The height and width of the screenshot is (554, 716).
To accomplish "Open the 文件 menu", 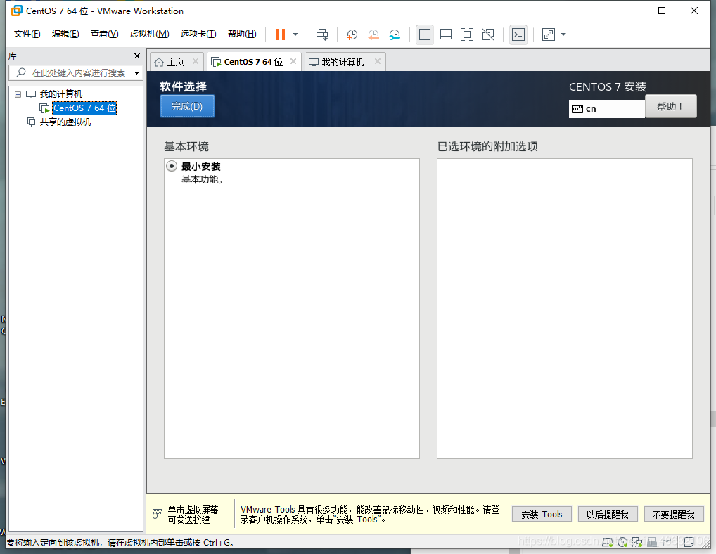I will [x=27, y=34].
